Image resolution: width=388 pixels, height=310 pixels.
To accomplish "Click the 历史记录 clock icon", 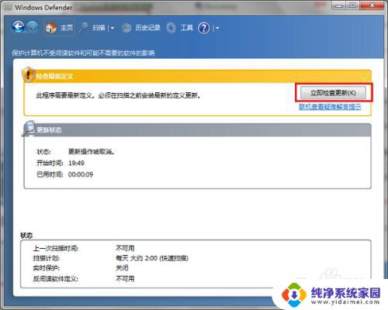I will pyautogui.click(x=126, y=28).
